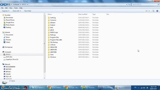Select the Intel folder name

tap(51, 27)
